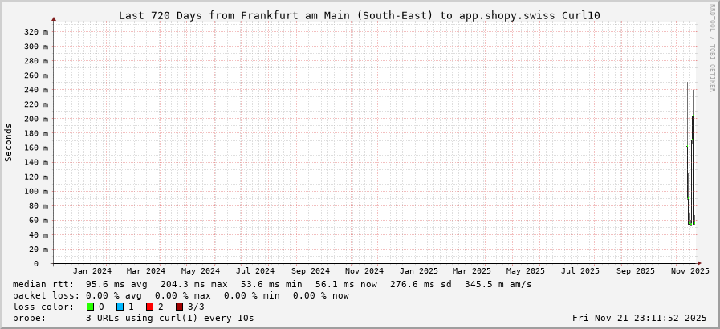Click the latency spike near Nov 2025

pos(690,160)
